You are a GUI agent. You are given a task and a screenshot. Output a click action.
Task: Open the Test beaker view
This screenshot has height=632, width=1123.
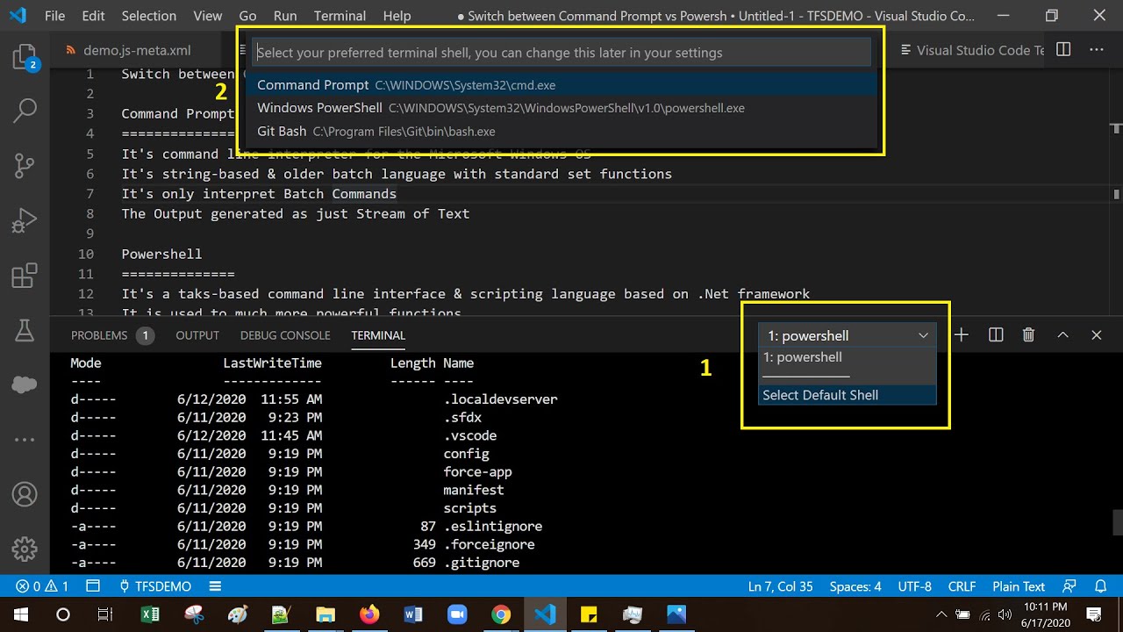[x=24, y=330]
